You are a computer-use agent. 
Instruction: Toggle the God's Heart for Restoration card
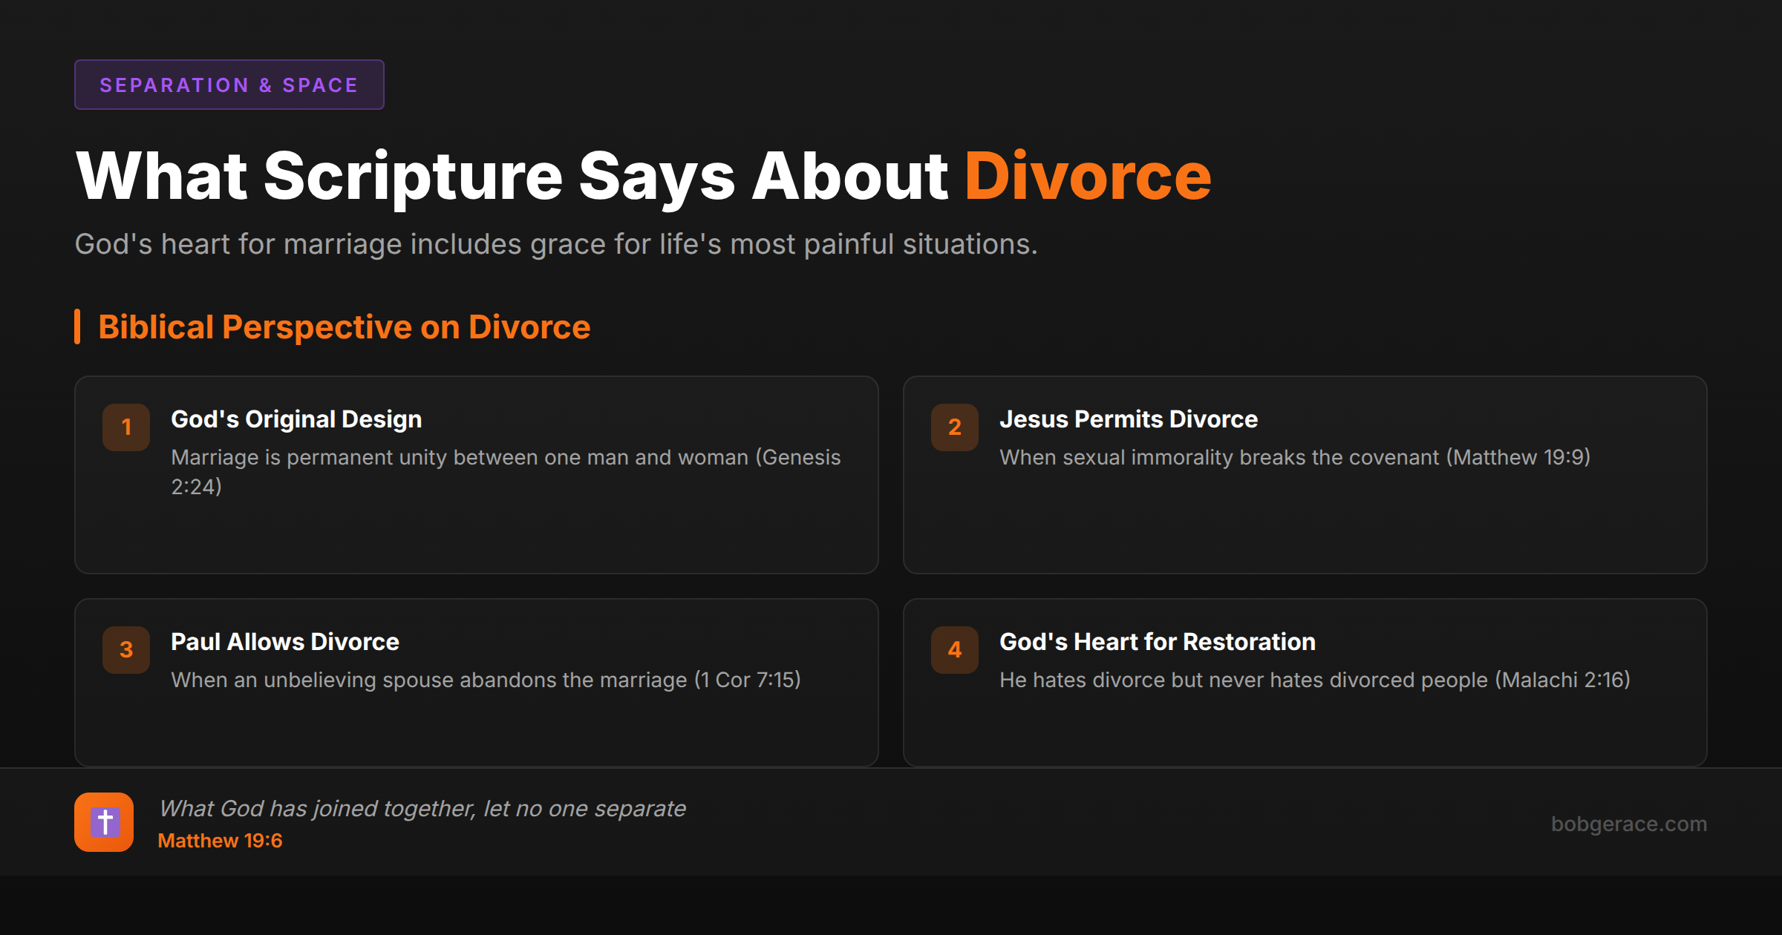coord(1305,681)
